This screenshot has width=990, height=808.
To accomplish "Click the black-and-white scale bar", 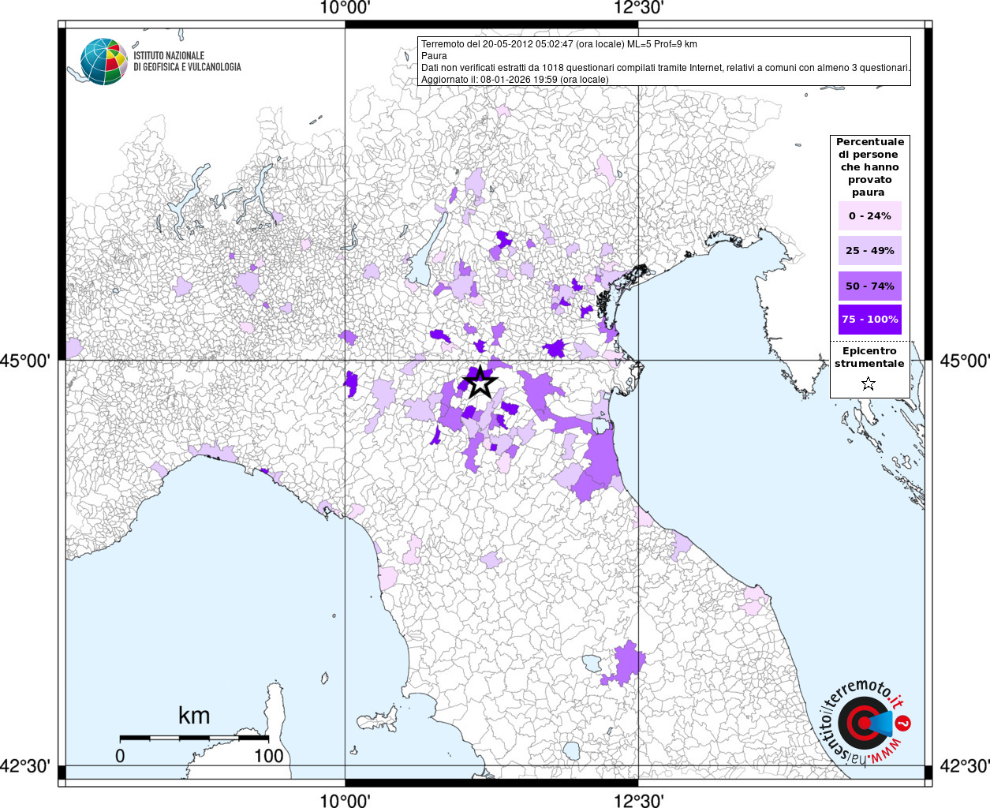I will [194, 739].
